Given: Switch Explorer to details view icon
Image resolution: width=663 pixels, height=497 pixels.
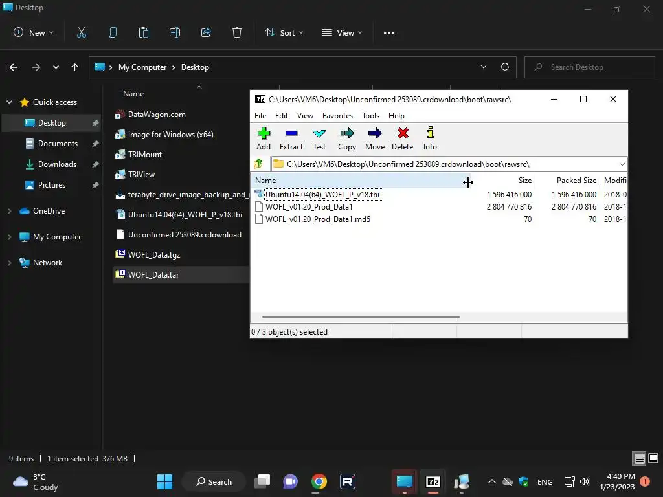Looking at the screenshot, I should pos(639,459).
